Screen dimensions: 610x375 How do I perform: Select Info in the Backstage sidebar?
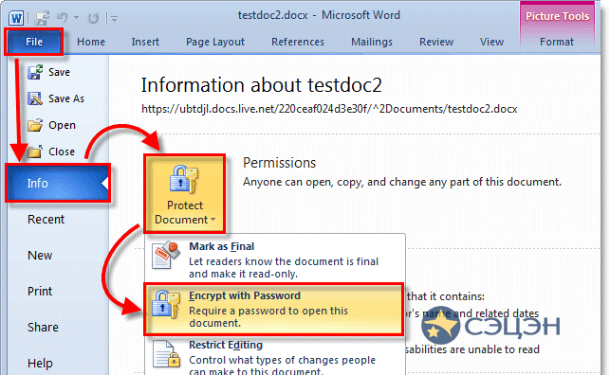(58, 183)
